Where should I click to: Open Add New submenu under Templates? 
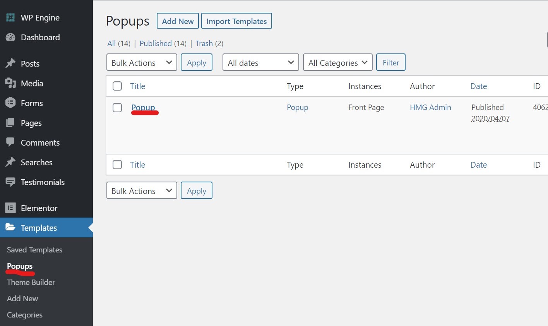pos(22,299)
